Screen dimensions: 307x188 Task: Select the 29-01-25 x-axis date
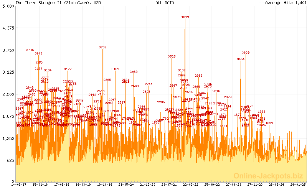298,185
